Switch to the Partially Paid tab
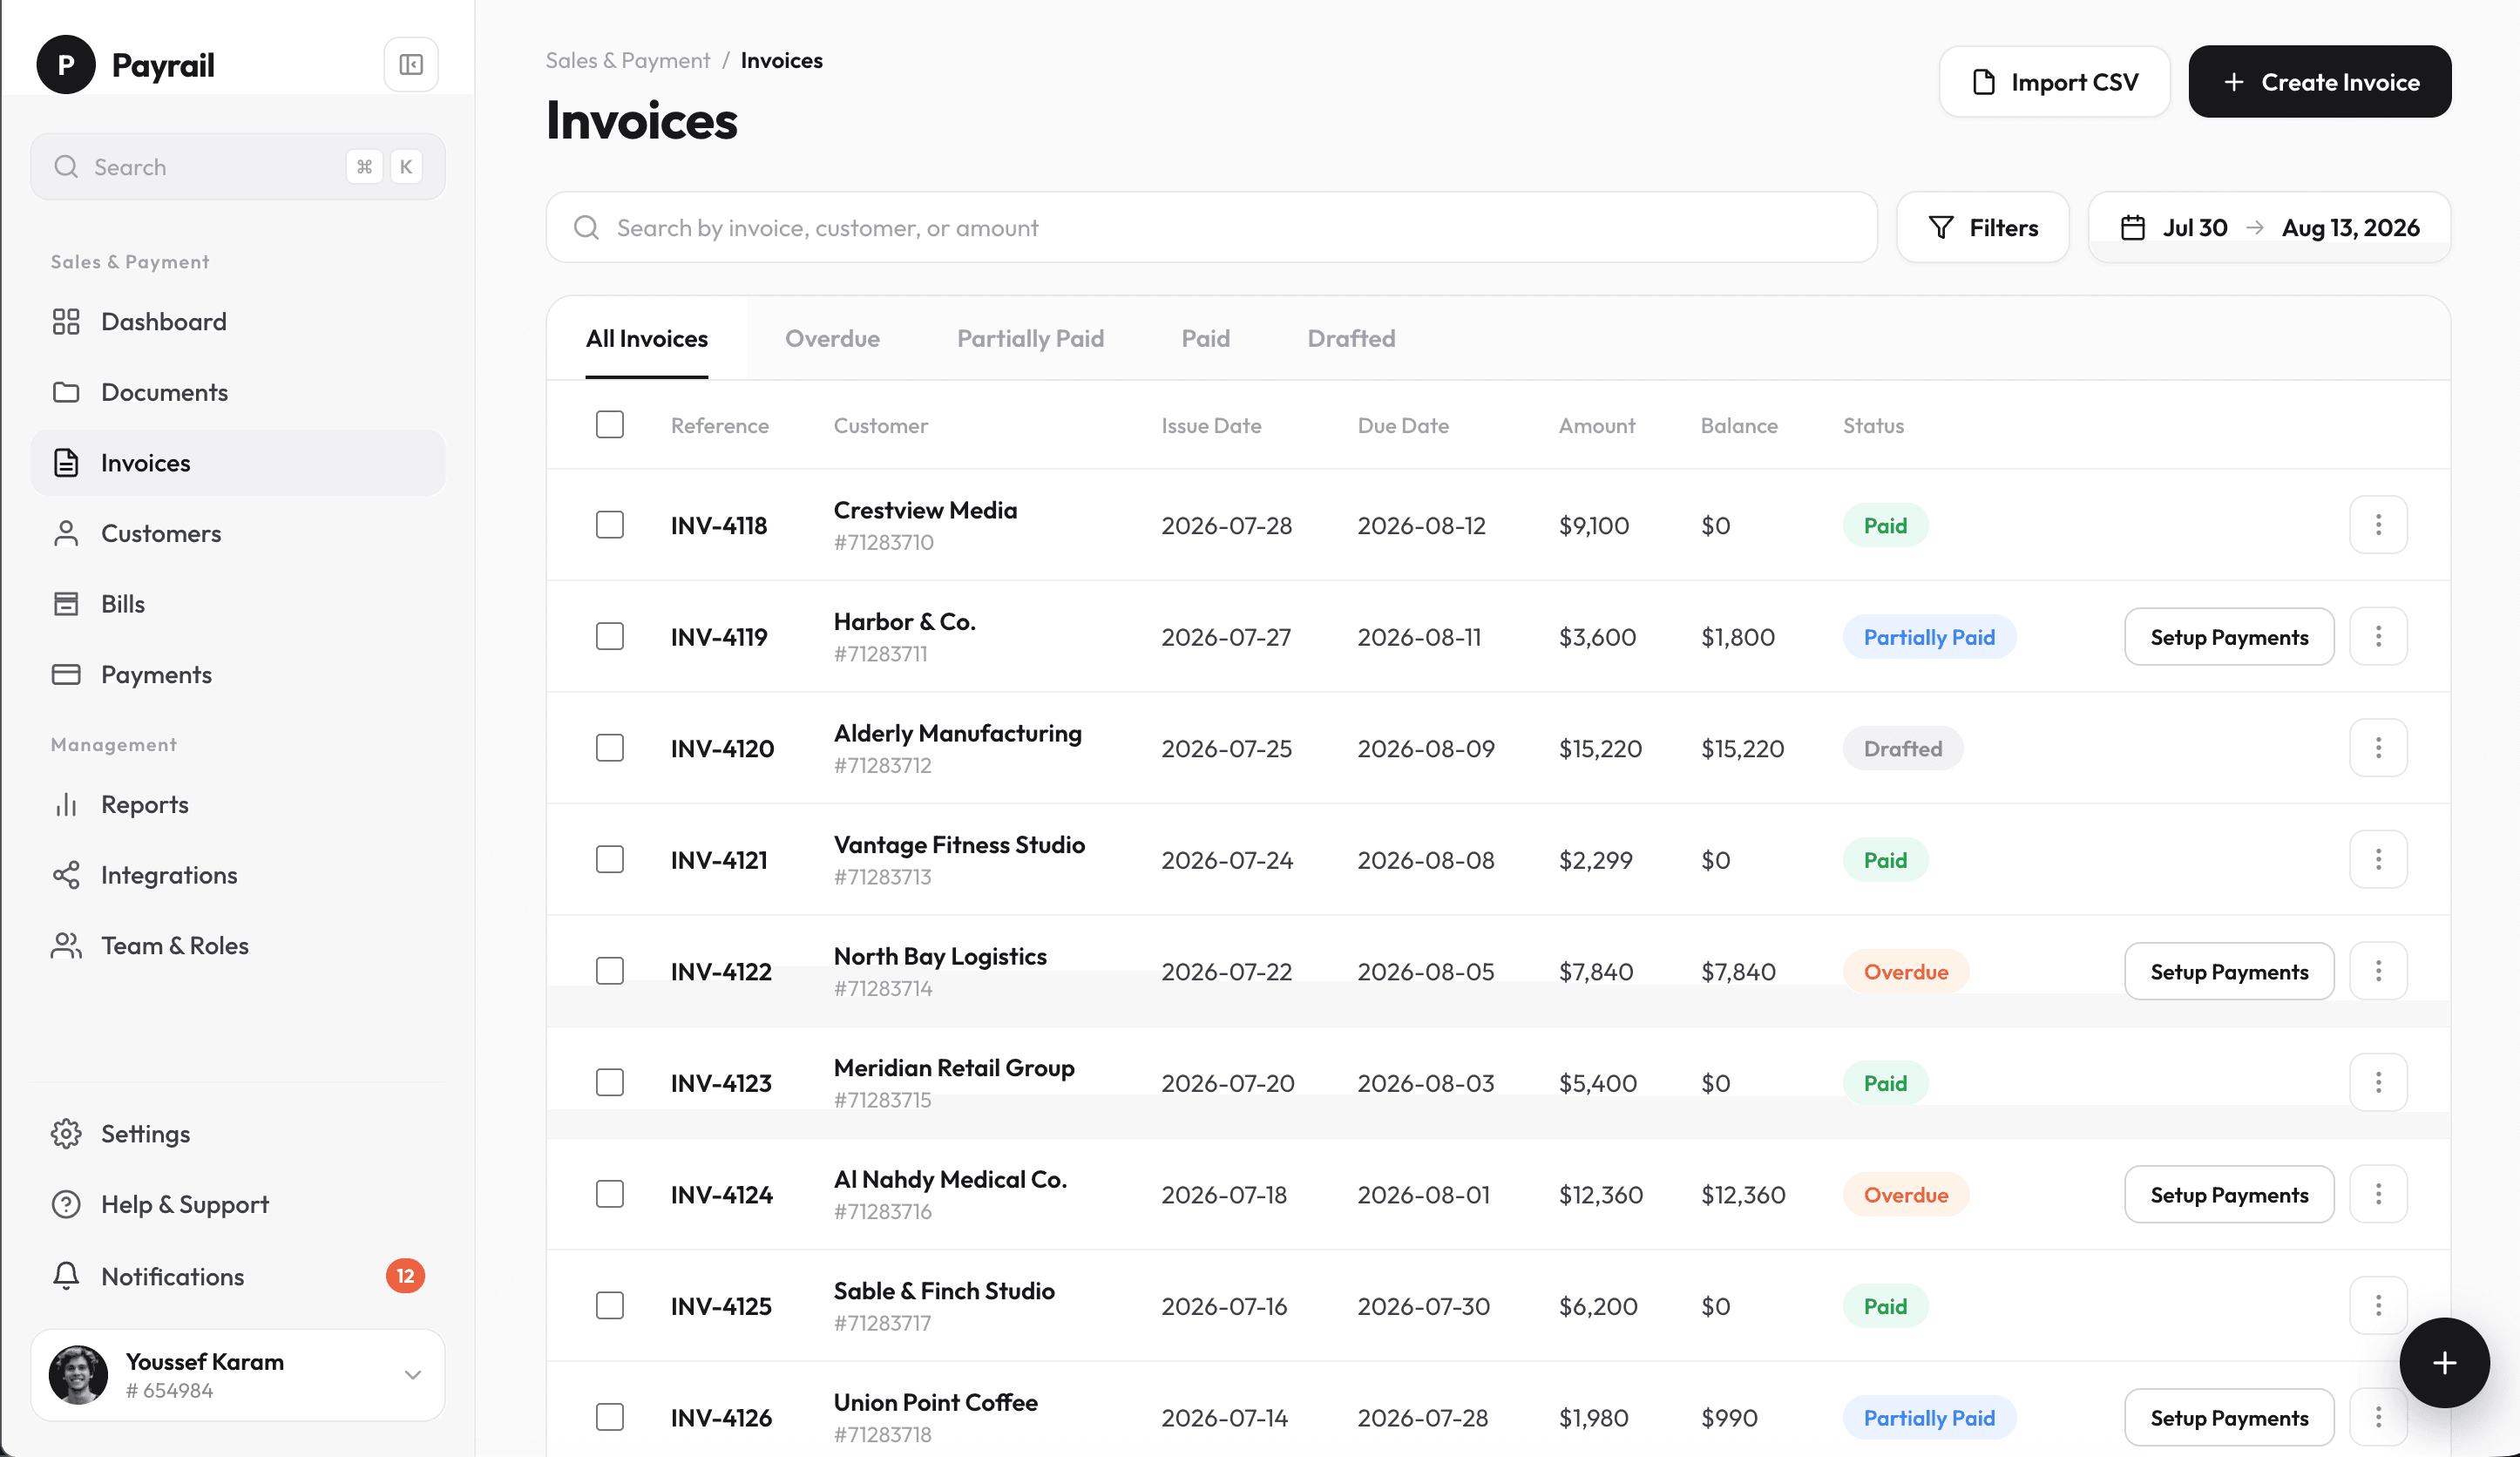Image resolution: width=2520 pixels, height=1457 pixels. pyautogui.click(x=1030, y=339)
